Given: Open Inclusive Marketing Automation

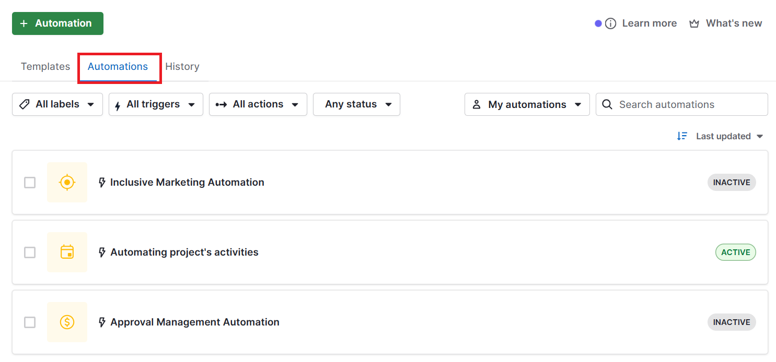Looking at the screenshot, I should [x=187, y=183].
